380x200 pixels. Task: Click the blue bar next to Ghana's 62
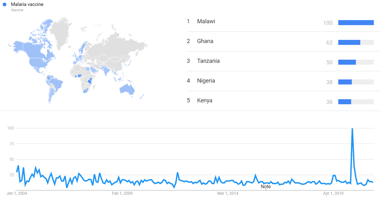coord(349,42)
